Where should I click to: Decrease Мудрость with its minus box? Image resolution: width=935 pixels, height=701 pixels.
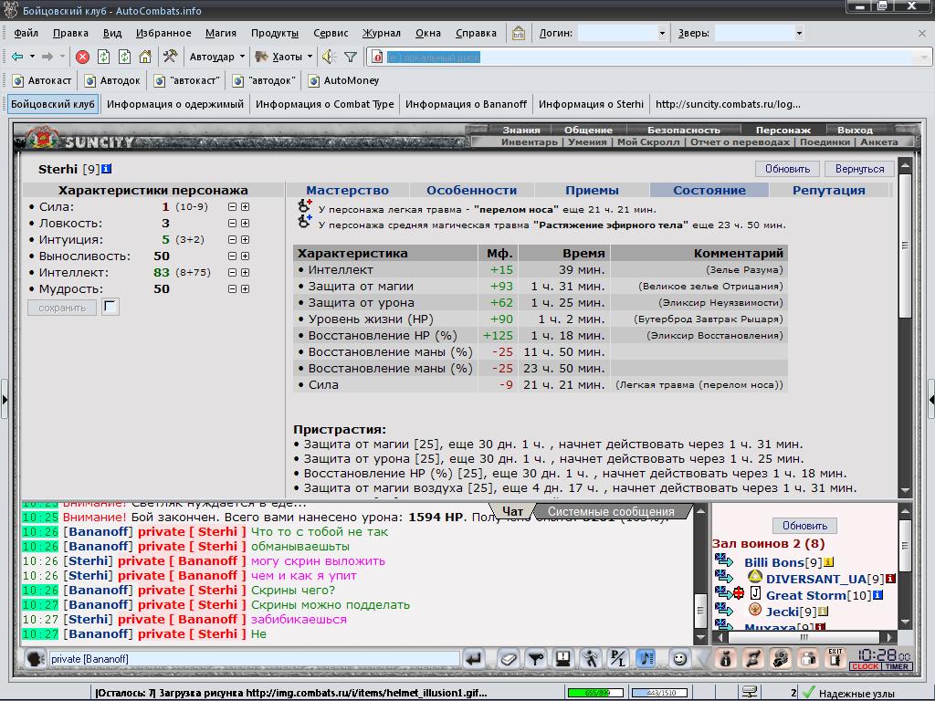(x=233, y=289)
